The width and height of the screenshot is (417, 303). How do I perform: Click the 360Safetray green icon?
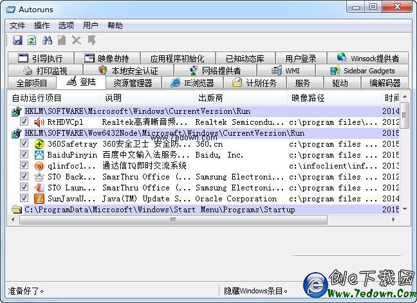click(x=39, y=144)
